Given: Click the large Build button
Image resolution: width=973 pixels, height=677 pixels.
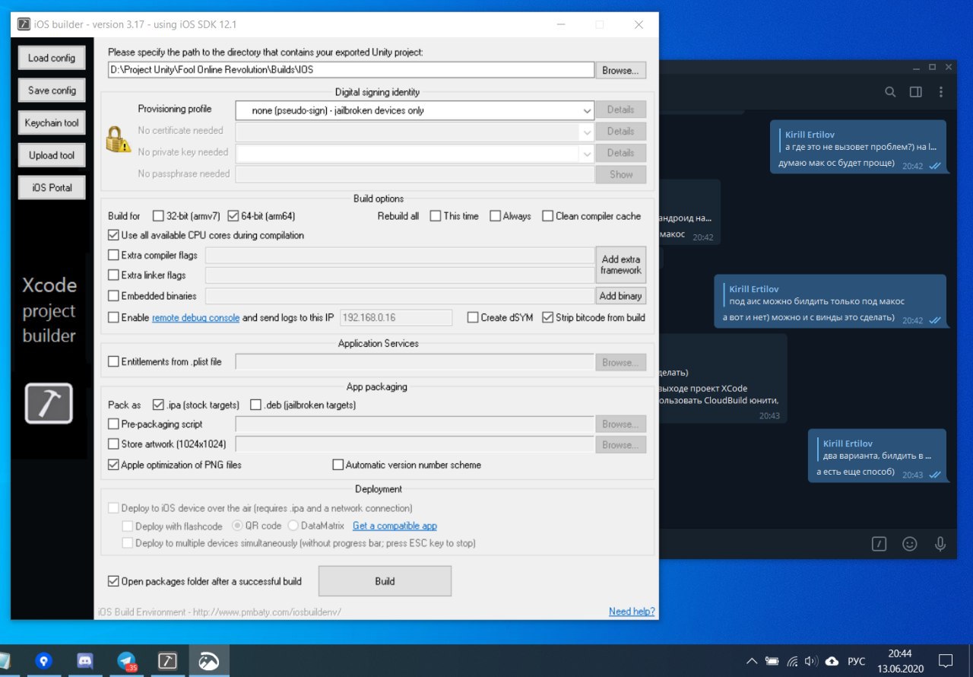Looking at the screenshot, I should (385, 581).
